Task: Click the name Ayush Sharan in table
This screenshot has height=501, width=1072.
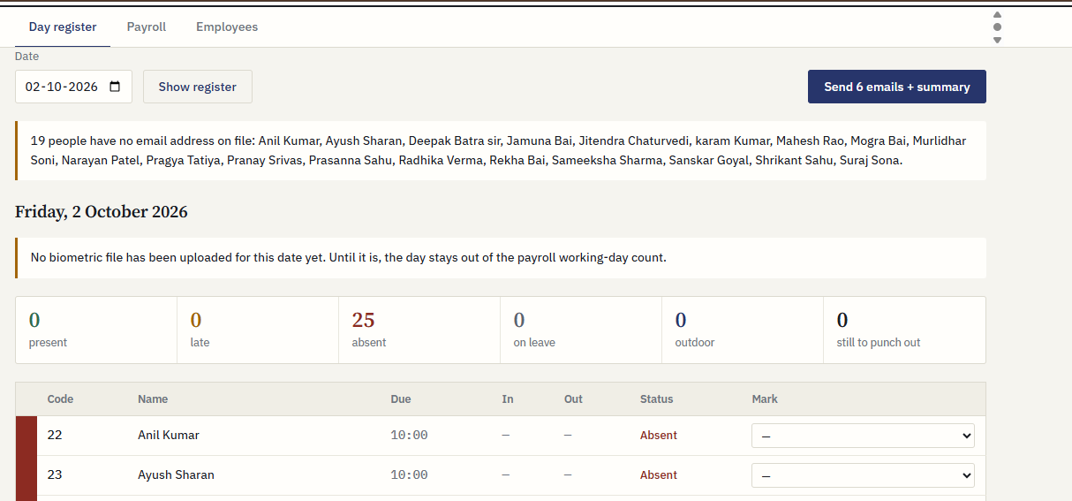Action: [176, 474]
